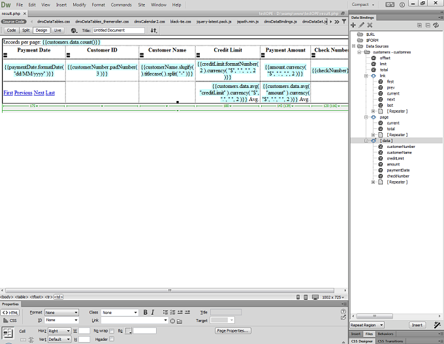Open the Repeat Region dropdown
The height and width of the screenshot is (344, 444).
[x=367, y=325]
